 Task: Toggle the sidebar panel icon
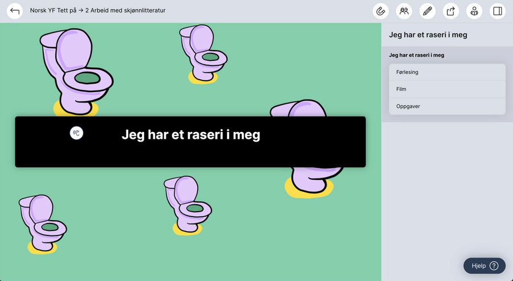pos(498,11)
